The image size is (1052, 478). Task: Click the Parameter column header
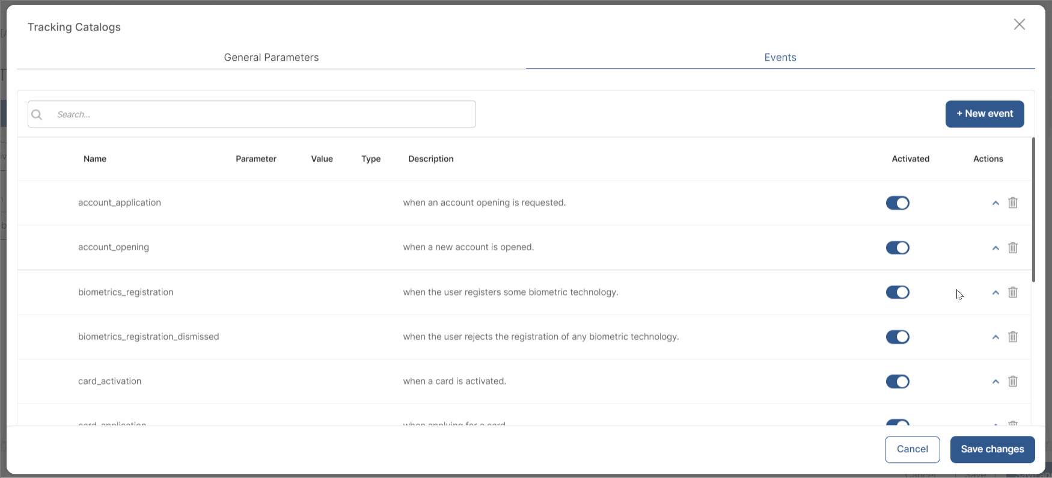(256, 159)
